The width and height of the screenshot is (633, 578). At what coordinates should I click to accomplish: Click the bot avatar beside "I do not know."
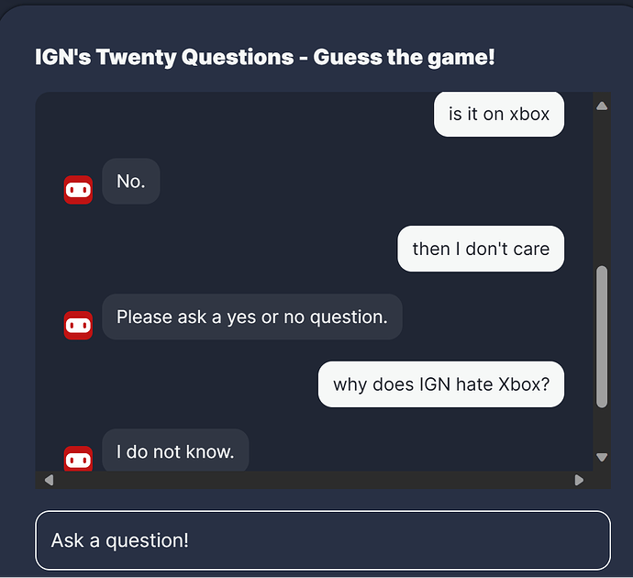(78, 459)
